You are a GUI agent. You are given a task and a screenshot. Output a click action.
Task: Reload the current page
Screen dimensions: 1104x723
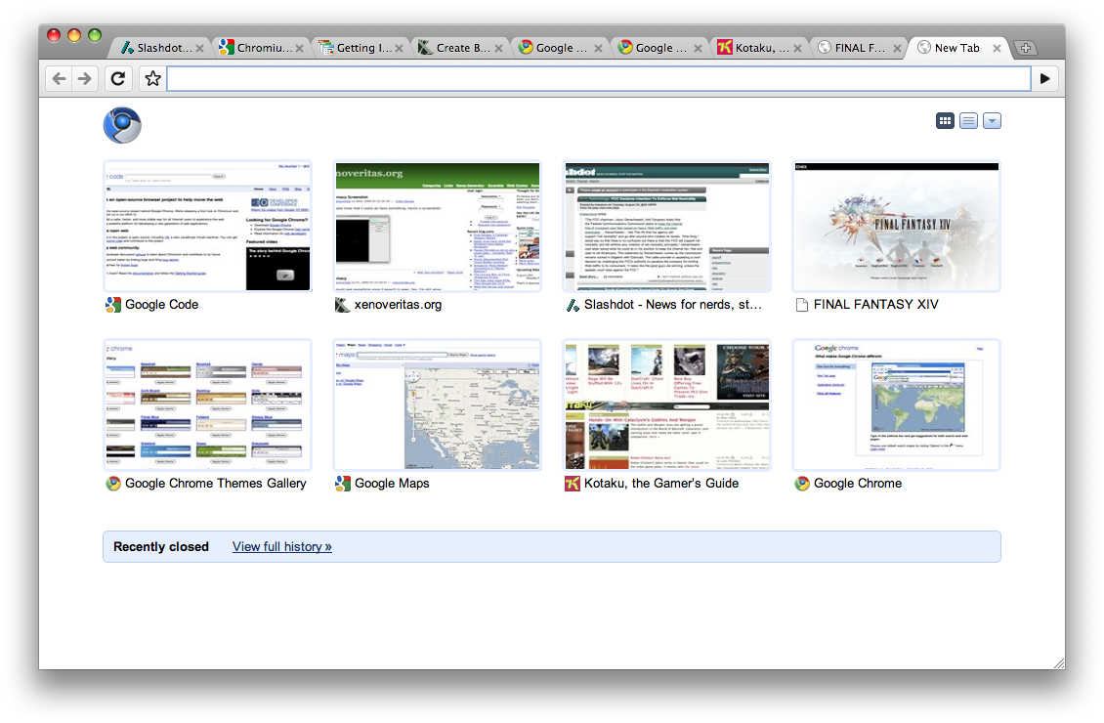click(x=118, y=79)
